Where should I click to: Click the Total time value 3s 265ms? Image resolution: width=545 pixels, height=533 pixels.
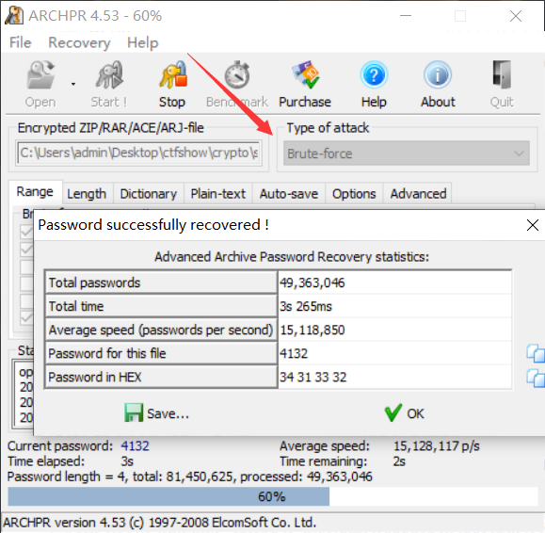click(306, 306)
